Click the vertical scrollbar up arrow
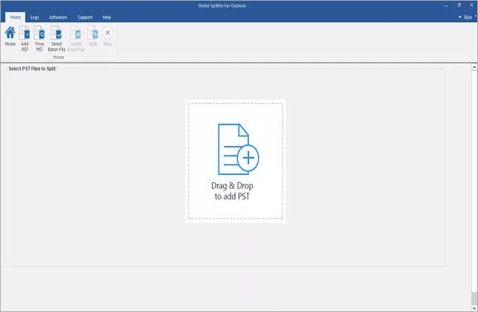The height and width of the screenshot is (312, 478). click(474, 67)
